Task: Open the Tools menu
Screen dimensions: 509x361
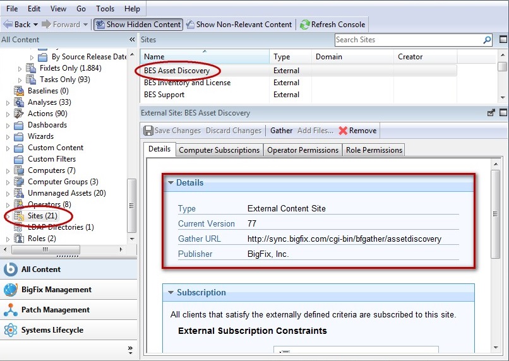Action: click(105, 9)
